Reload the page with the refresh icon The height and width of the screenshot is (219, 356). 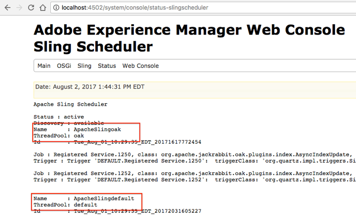pos(31,8)
